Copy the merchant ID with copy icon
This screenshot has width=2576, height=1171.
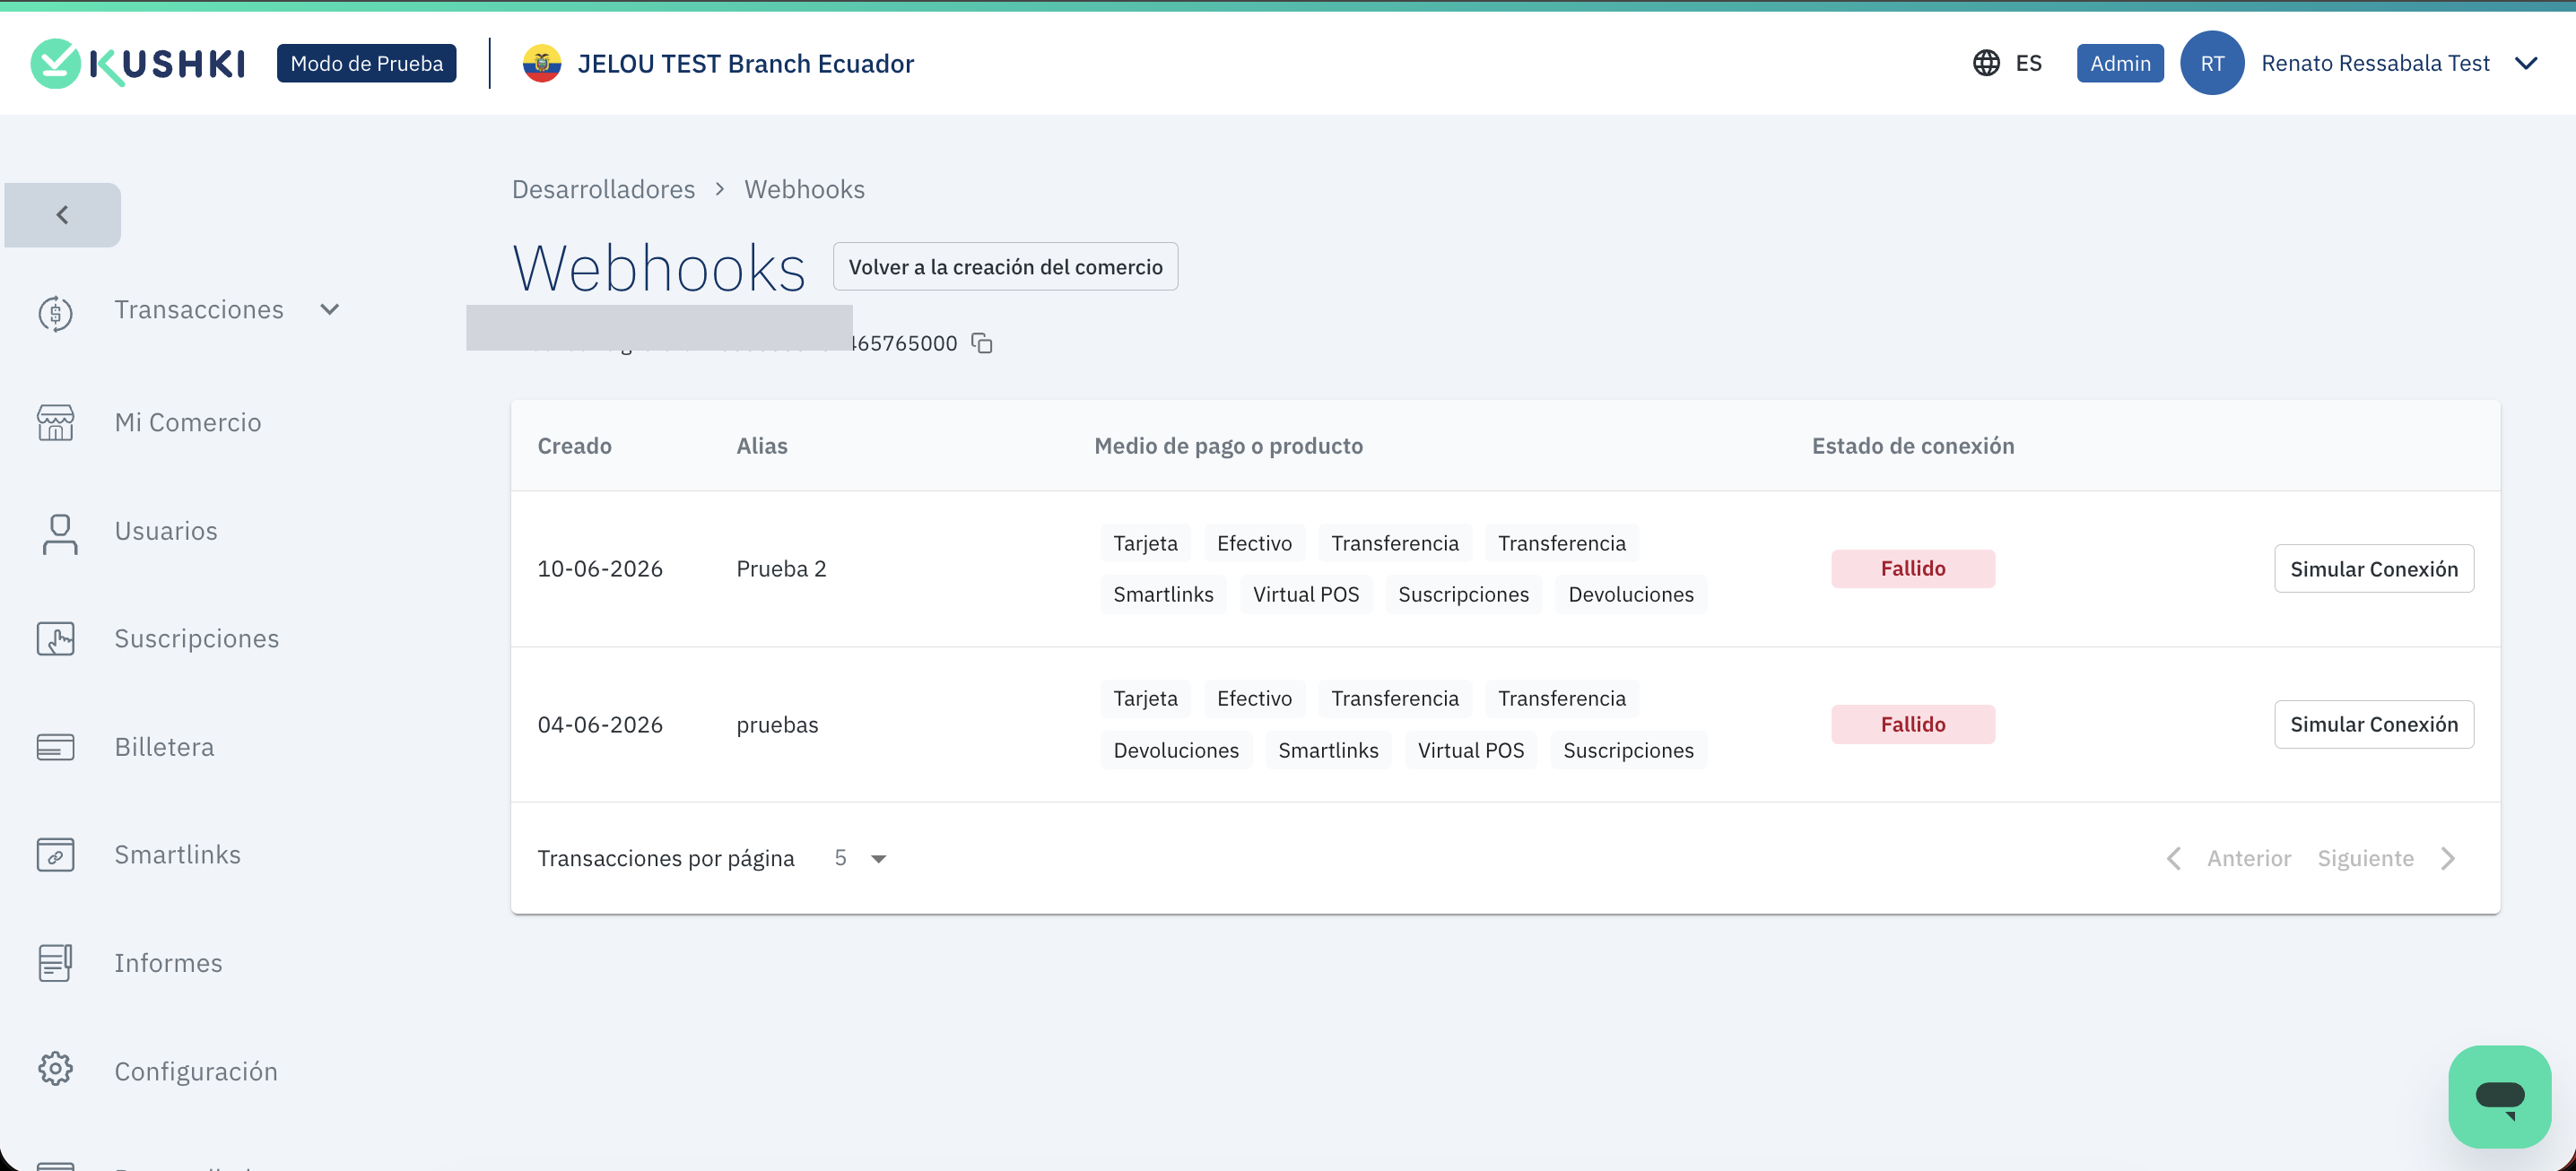[982, 343]
